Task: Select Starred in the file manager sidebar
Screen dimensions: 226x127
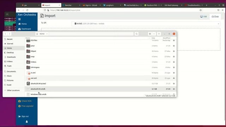Action: tap(14, 44)
